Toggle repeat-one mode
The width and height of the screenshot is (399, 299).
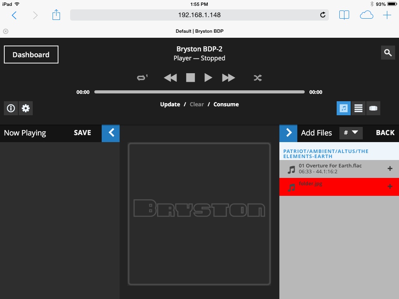[142, 77]
